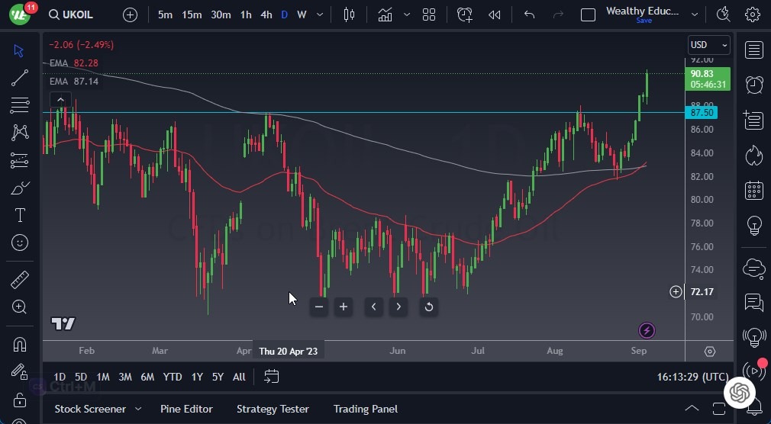The height and width of the screenshot is (424, 771).
Task: Open the layout templates grid icon
Action: (429, 14)
